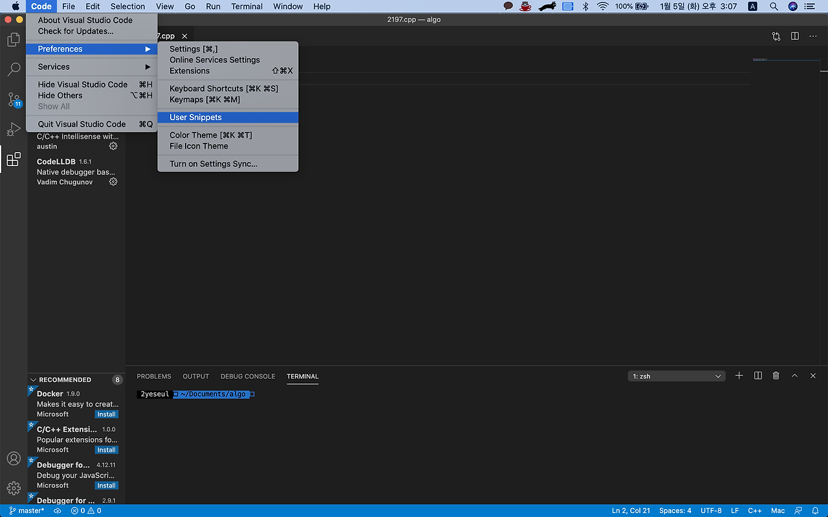828x517 pixels.
Task: Click 'Ln 2, Col 21' in status bar
Action: (x=631, y=511)
